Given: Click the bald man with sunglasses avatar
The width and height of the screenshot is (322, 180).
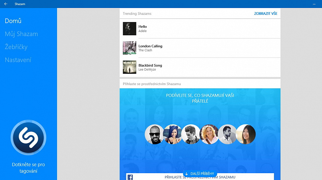Looking at the screenshot, I should pos(155,134).
